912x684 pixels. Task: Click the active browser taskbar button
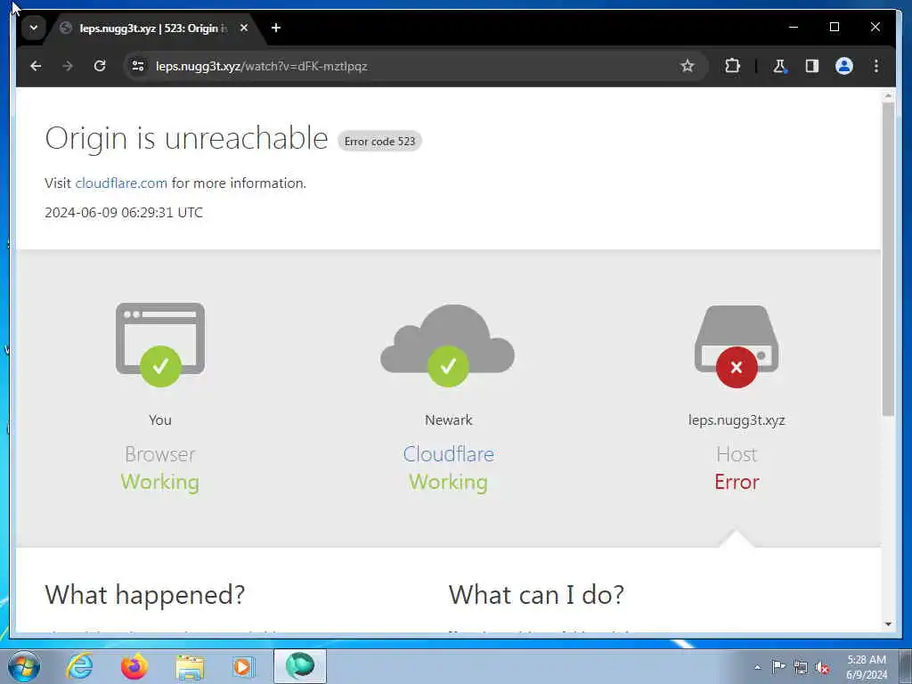[300, 666]
